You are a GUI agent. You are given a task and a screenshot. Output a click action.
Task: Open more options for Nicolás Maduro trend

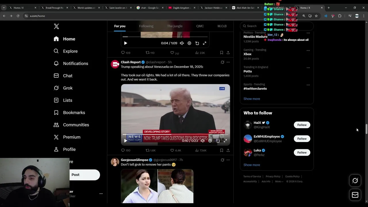pyautogui.click(x=308, y=33)
